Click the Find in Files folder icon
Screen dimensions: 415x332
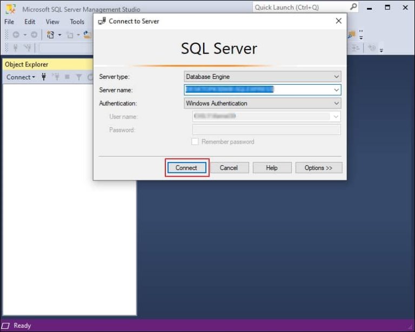pos(351,35)
